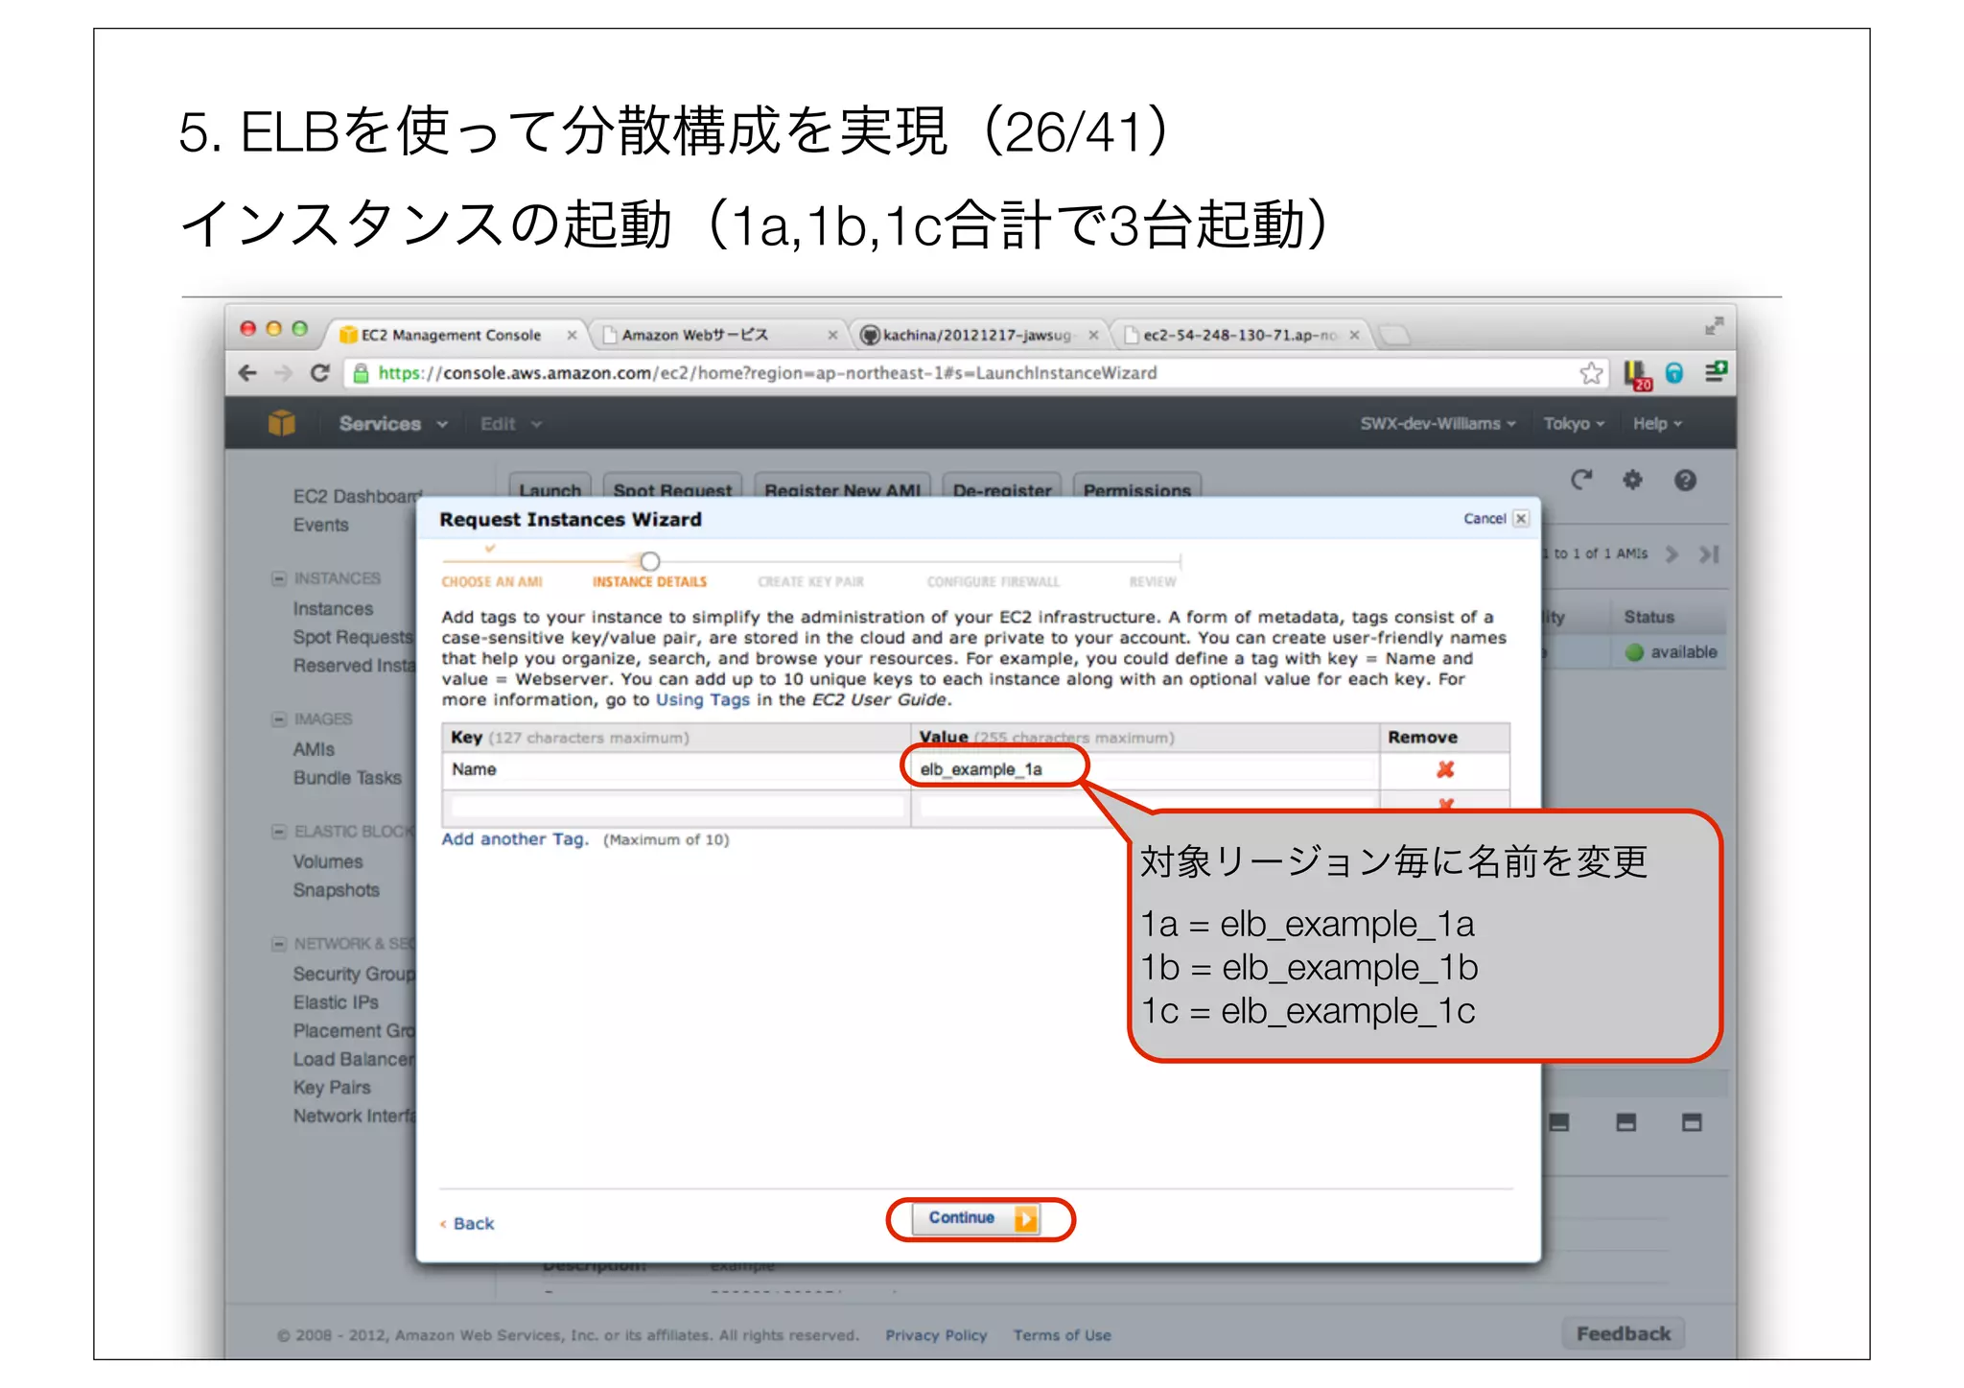The image size is (1964, 1388).
Task: Click the browser reload icon
Action: (x=320, y=373)
